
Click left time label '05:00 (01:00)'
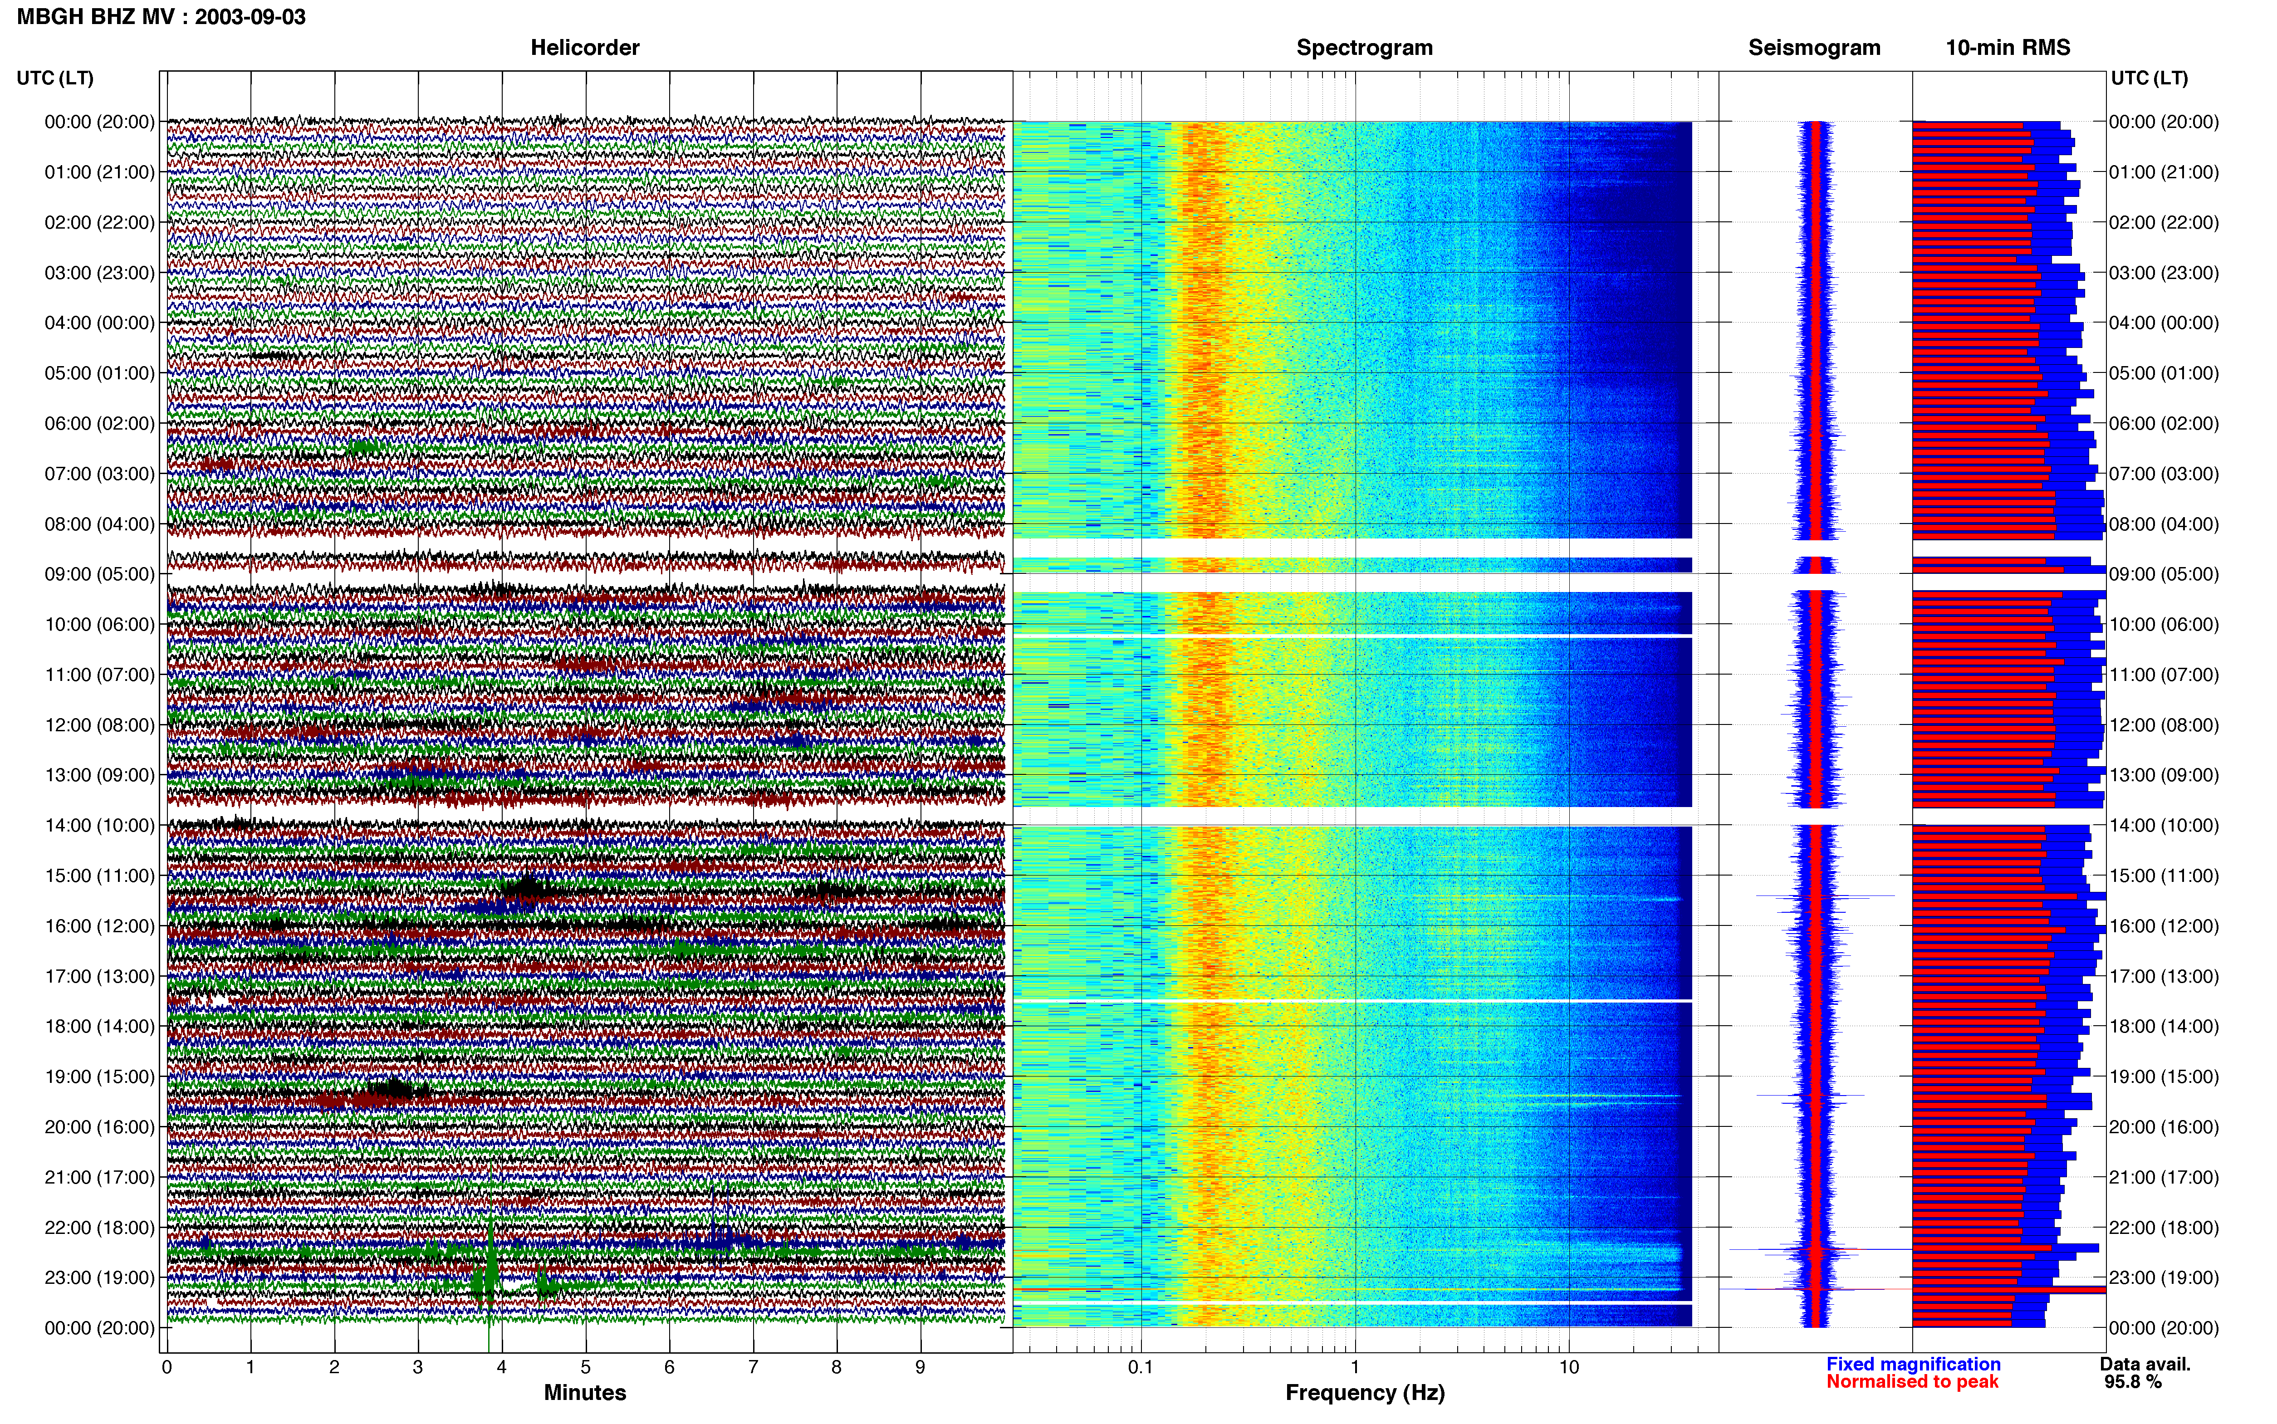pyautogui.click(x=100, y=373)
